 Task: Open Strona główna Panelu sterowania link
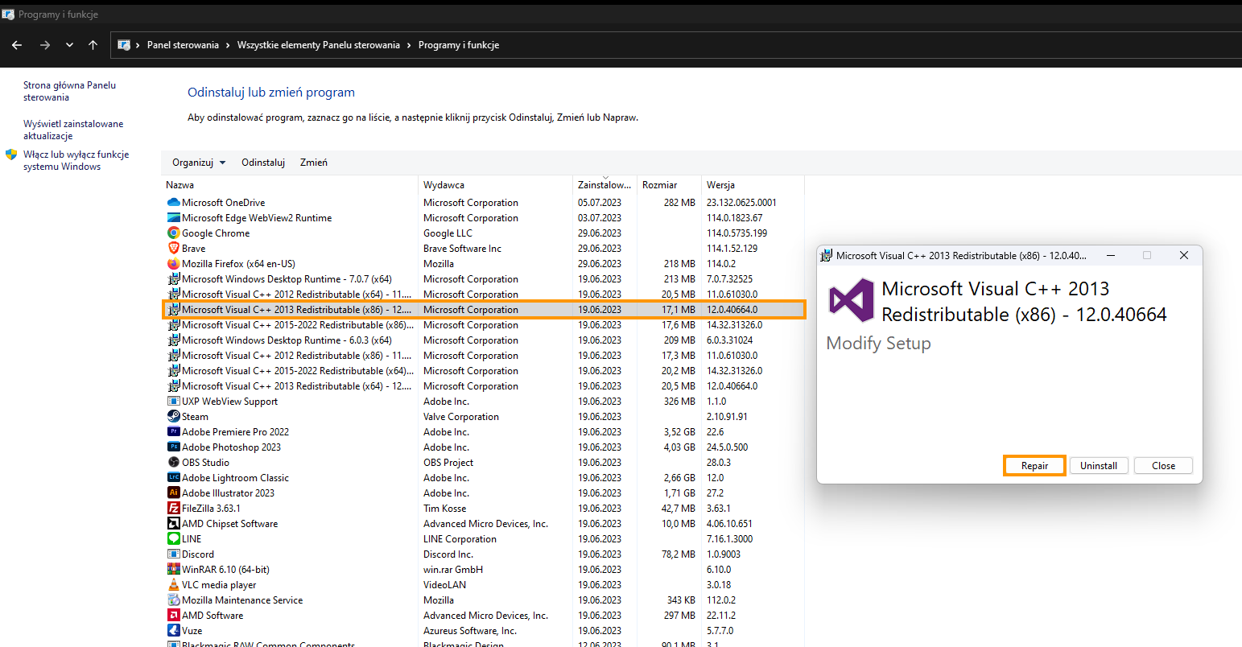(x=69, y=91)
